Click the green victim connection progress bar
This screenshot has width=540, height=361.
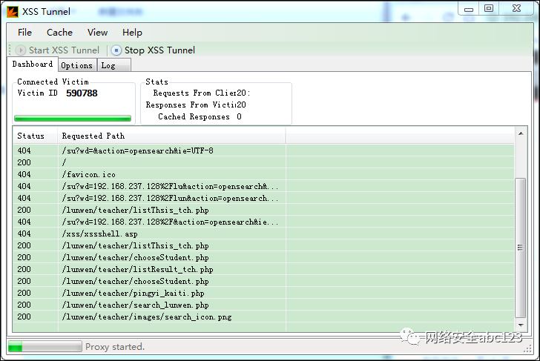[73, 118]
